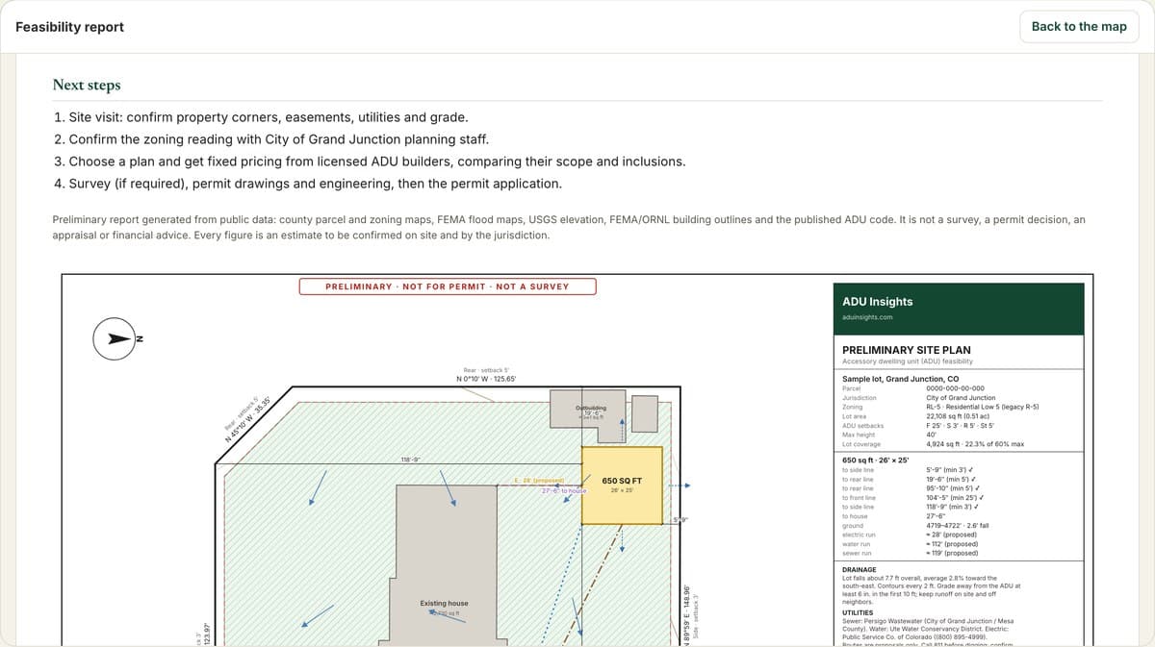Click the Zoning value RL-5 Residential Low 5
Image resolution: width=1155 pixels, height=647 pixels.
point(982,407)
